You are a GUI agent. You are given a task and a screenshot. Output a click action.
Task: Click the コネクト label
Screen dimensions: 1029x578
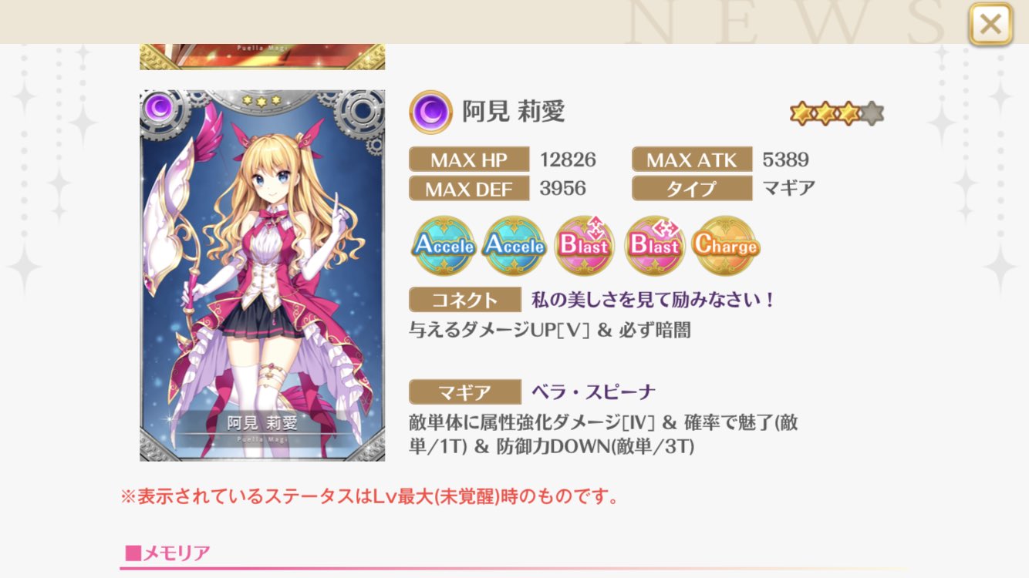click(x=464, y=300)
